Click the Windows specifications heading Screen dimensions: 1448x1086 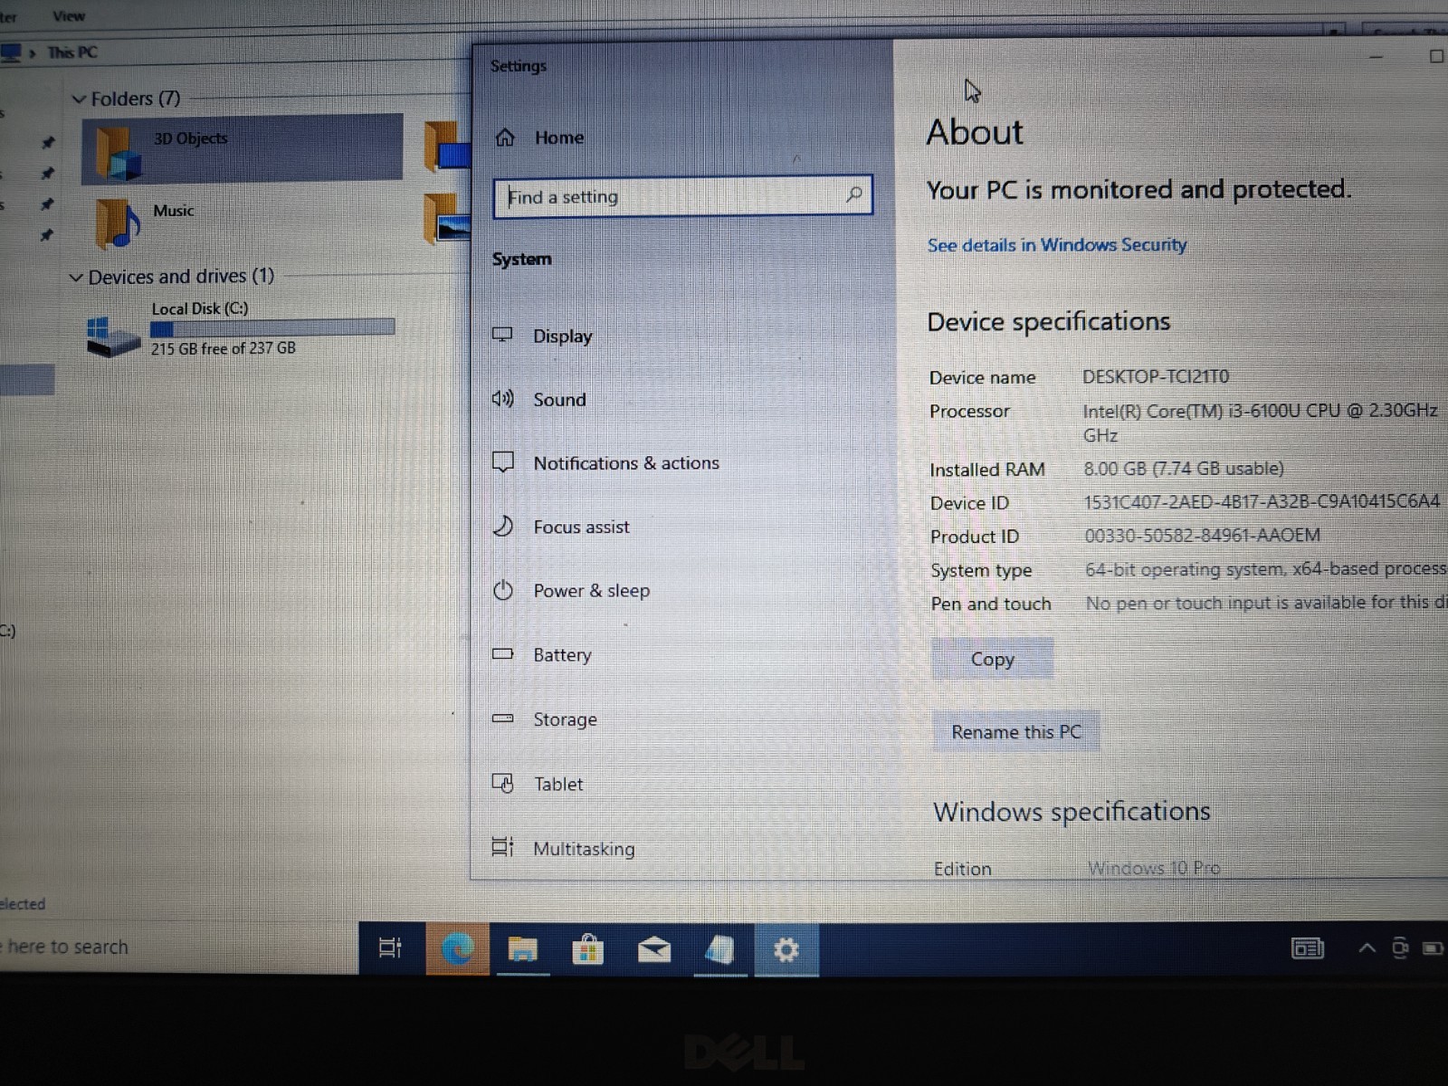(x=1072, y=812)
